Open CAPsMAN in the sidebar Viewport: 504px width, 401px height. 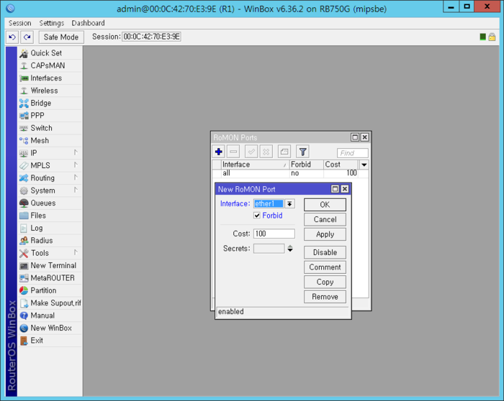(50, 65)
